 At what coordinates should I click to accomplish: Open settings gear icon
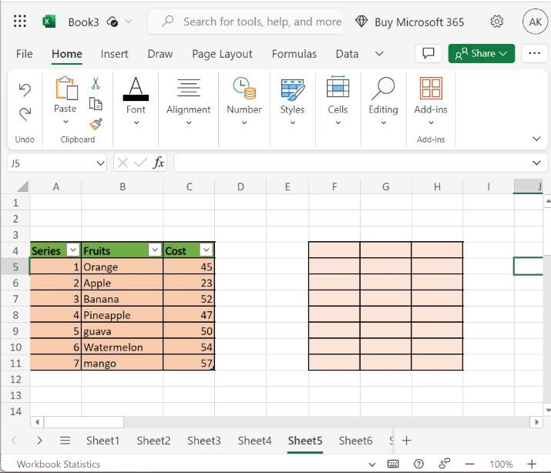pos(496,22)
